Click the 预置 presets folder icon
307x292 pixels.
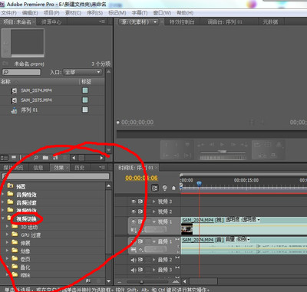pyautogui.click(x=10, y=185)
